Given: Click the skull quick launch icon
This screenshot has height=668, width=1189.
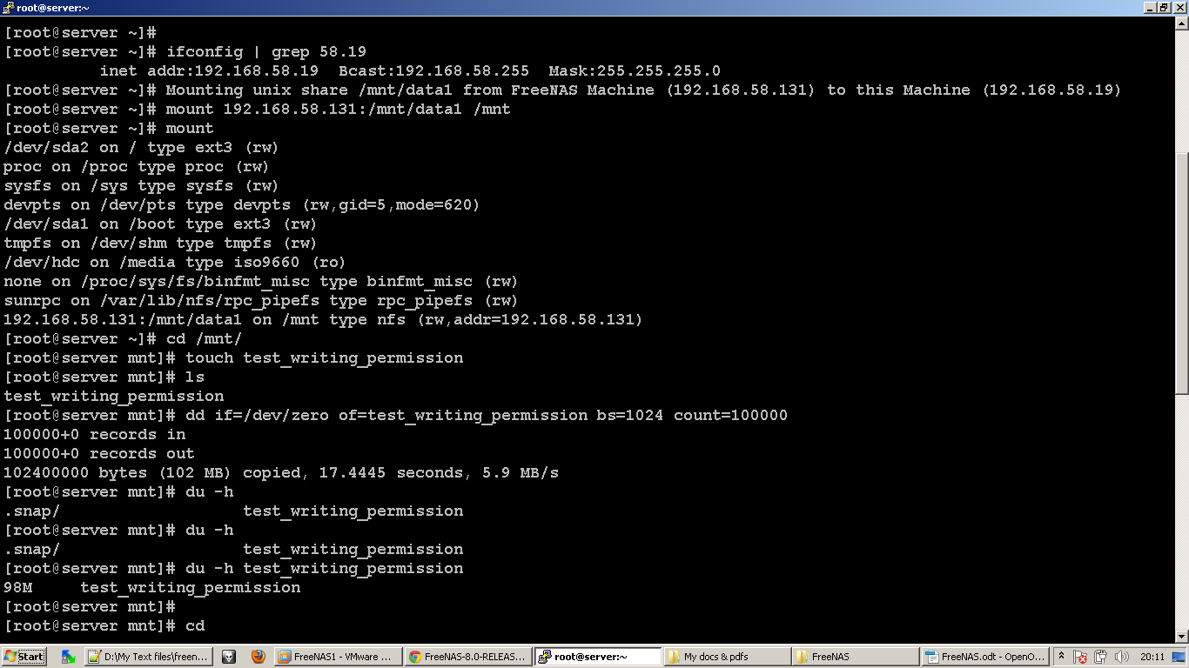Looking at the screenshot, I should [x=229, y=657].
